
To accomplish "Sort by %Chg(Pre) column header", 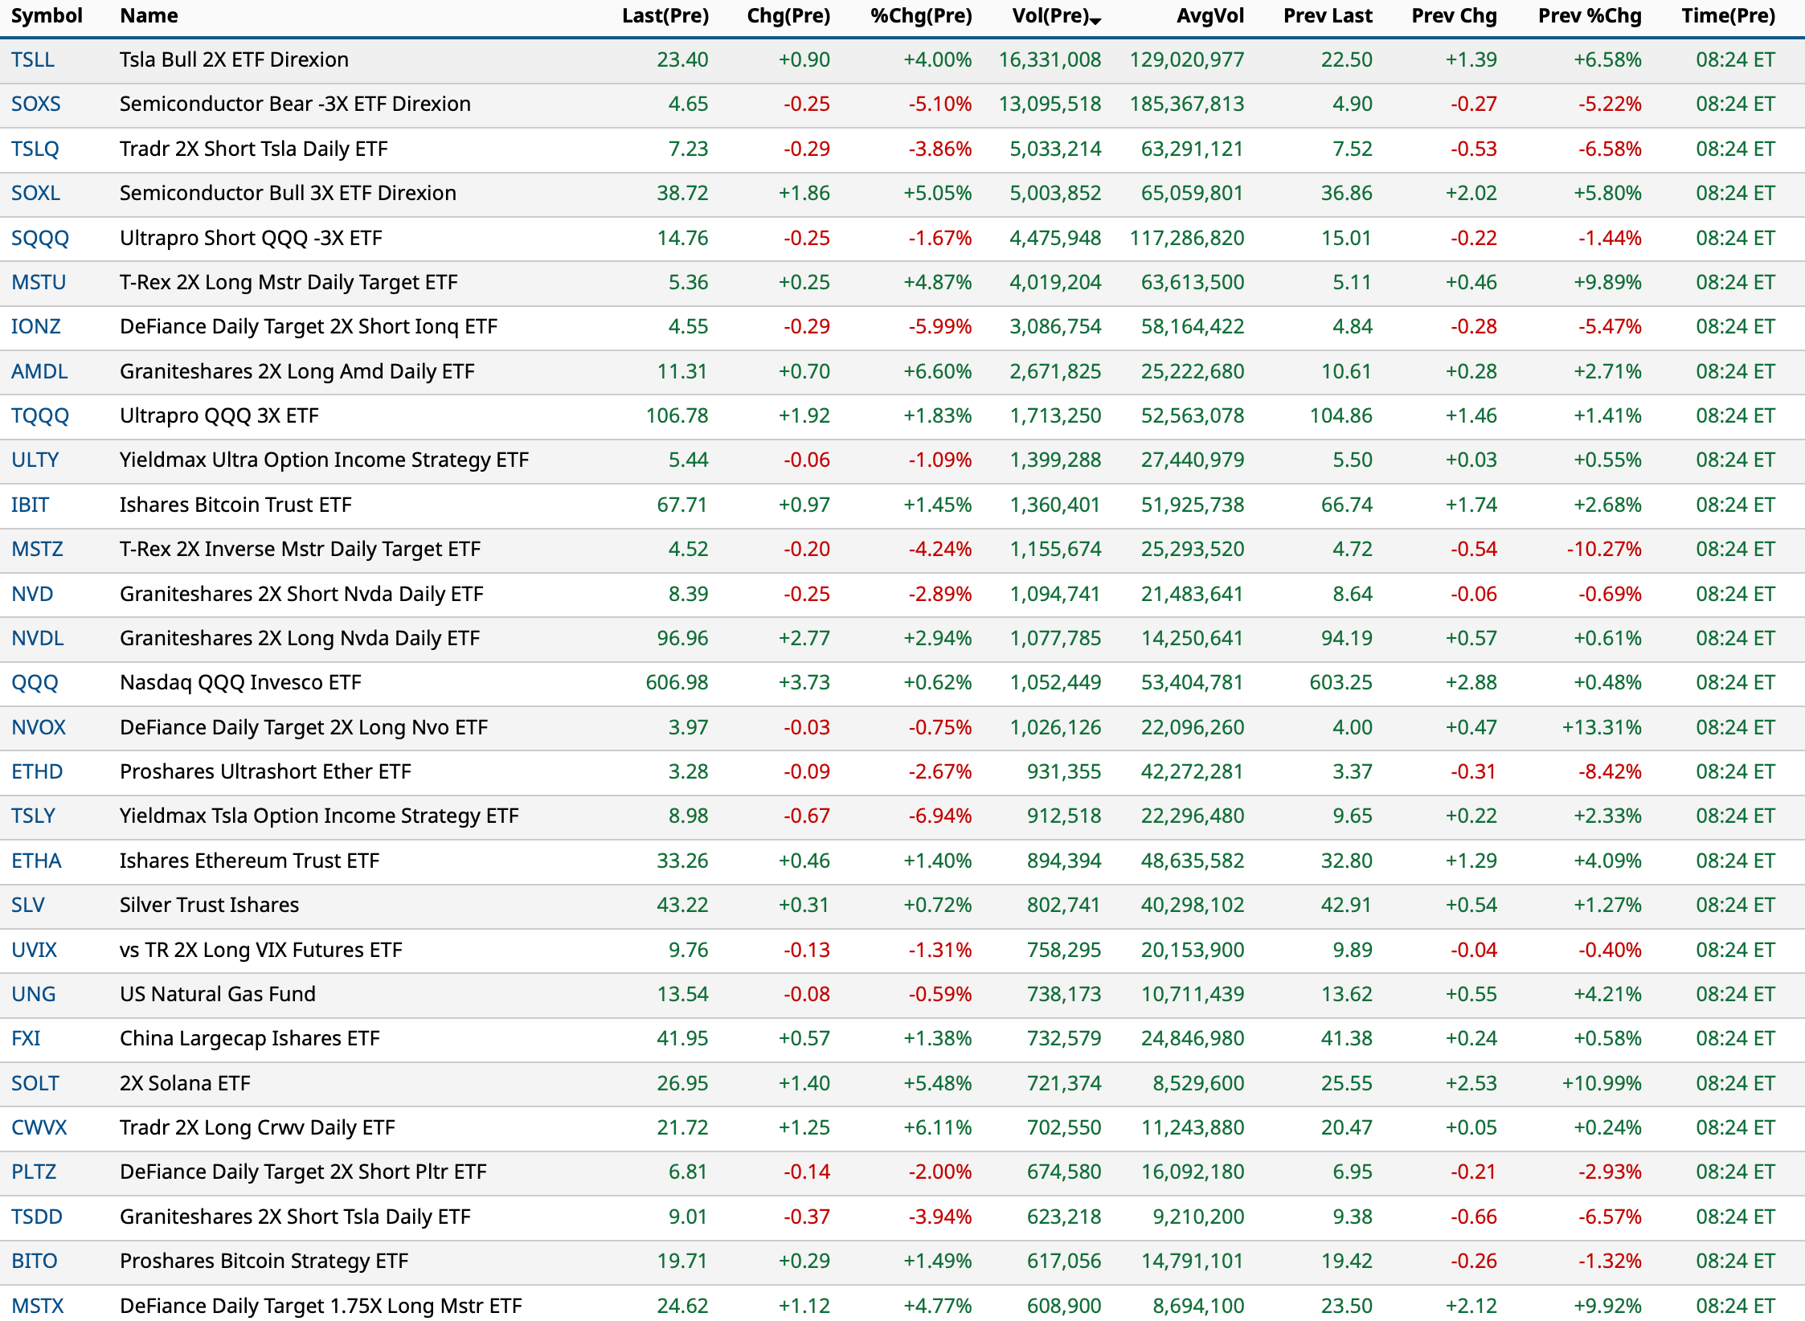I will pyautogui.click(x=921, y=16).
